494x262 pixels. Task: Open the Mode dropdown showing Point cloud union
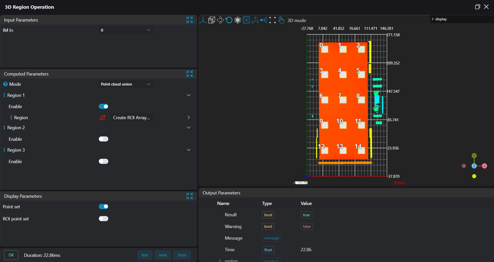[x=126, y=84]
